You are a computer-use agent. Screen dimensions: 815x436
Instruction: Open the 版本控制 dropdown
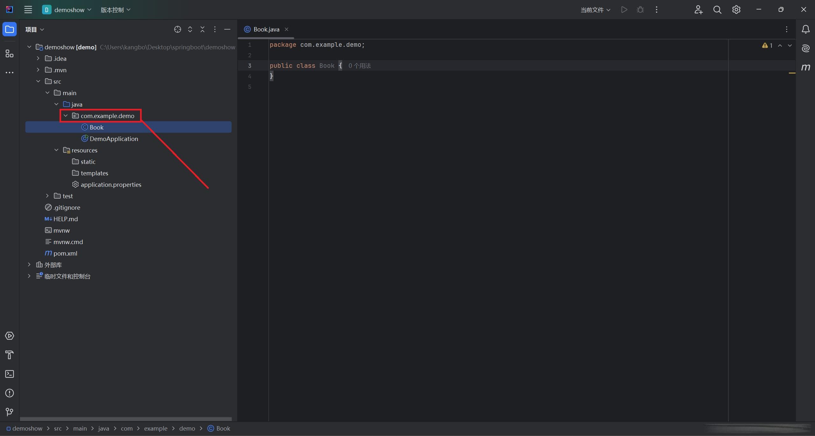[116, 10]
